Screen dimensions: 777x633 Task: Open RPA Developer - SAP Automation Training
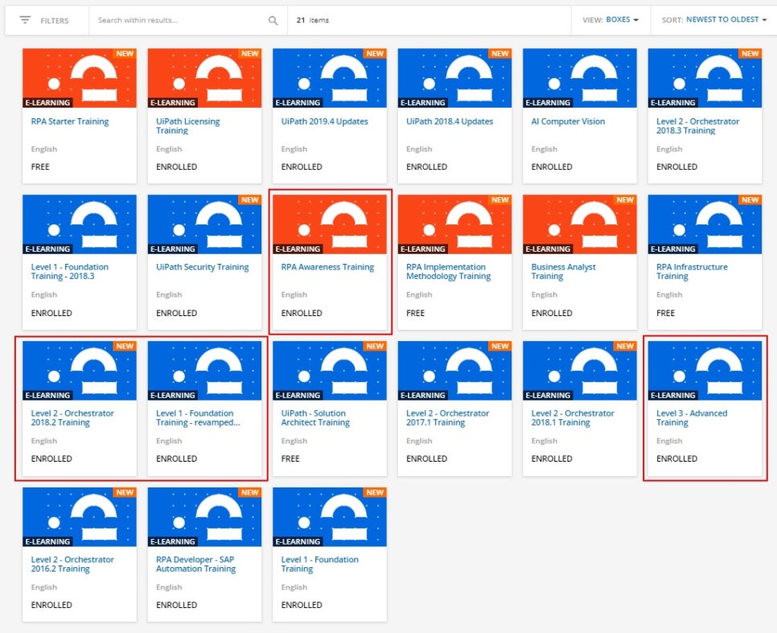point(195,564)
